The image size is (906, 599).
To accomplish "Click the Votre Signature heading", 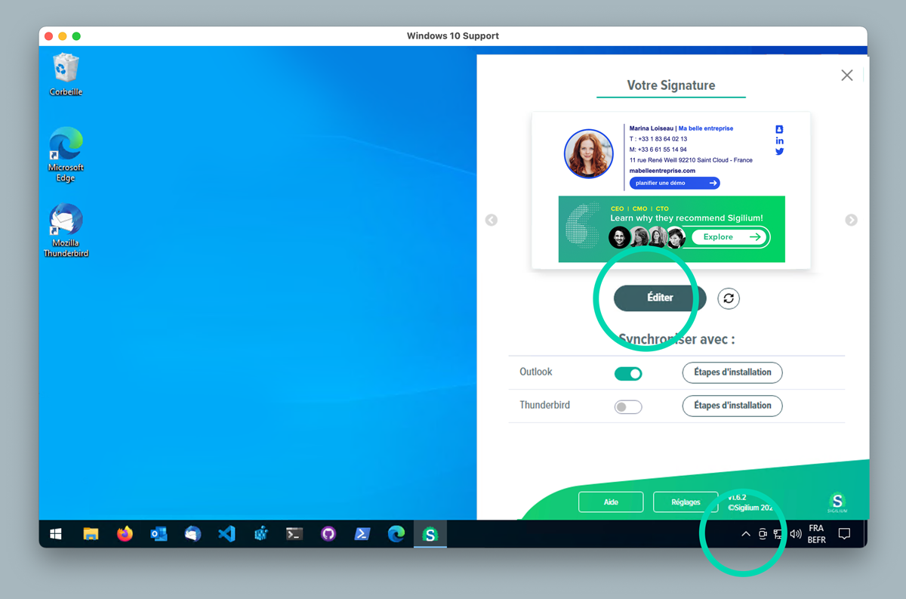I will click(671, 85).
